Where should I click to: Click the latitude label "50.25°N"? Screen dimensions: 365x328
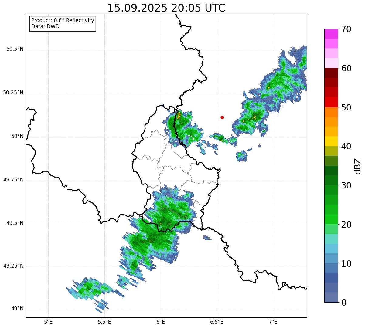click(x=13, y=93)
